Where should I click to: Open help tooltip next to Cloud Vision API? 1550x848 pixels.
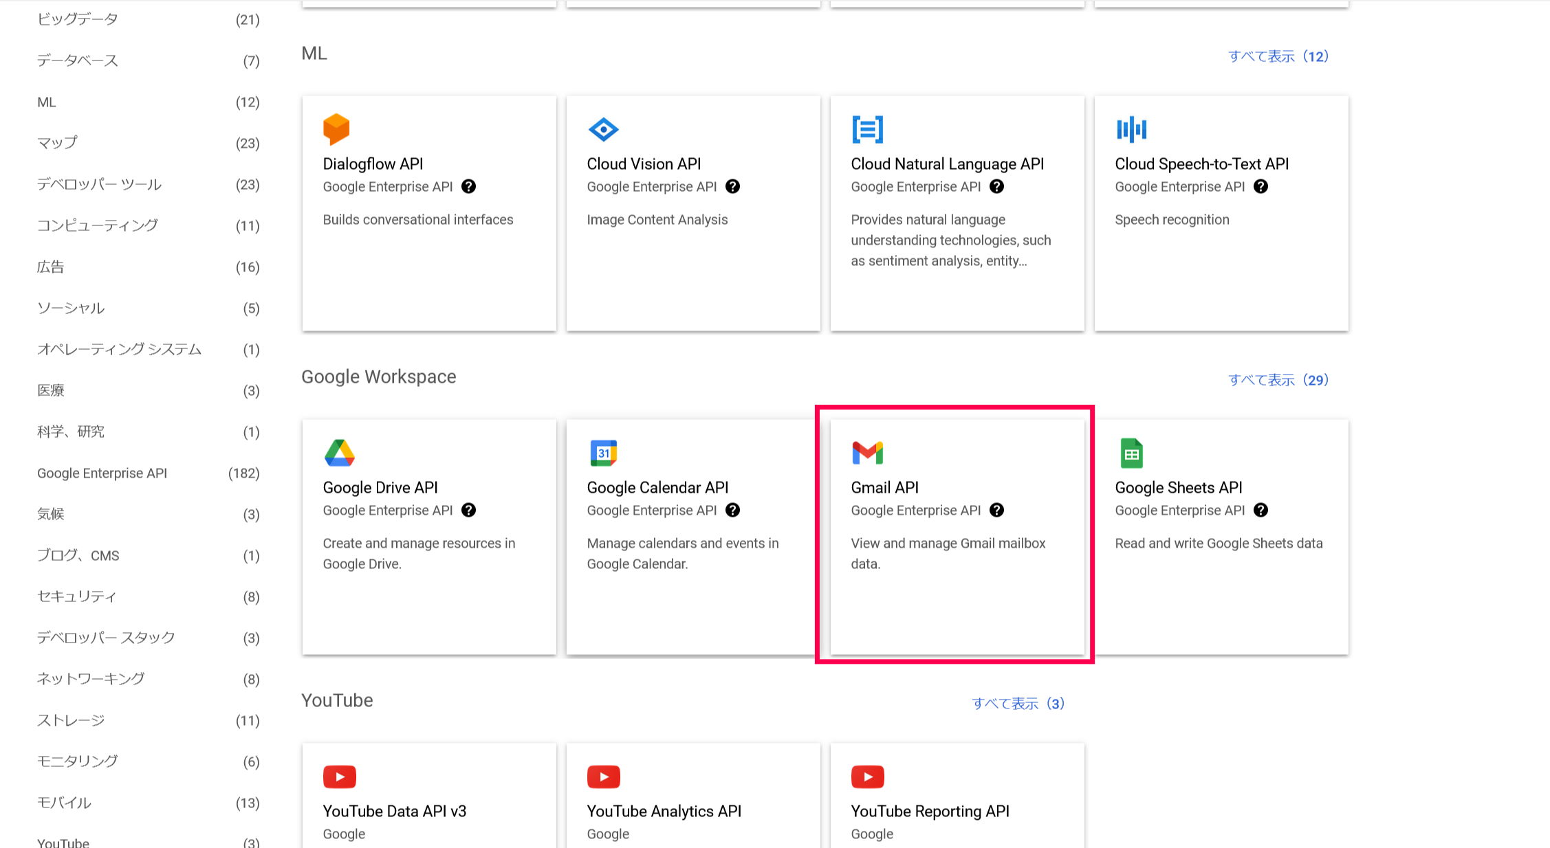point(733,186)
